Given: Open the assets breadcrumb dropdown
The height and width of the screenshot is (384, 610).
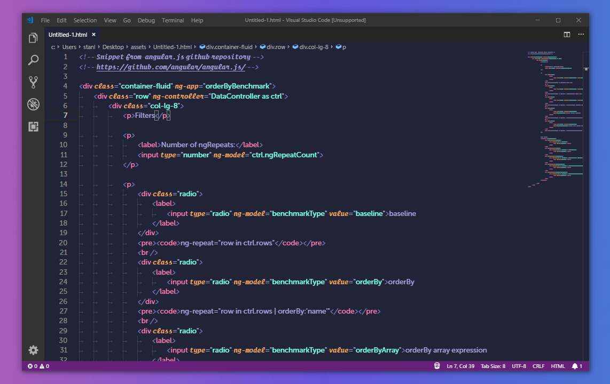Looking at the screenshot, I should [x=138, y=47].
